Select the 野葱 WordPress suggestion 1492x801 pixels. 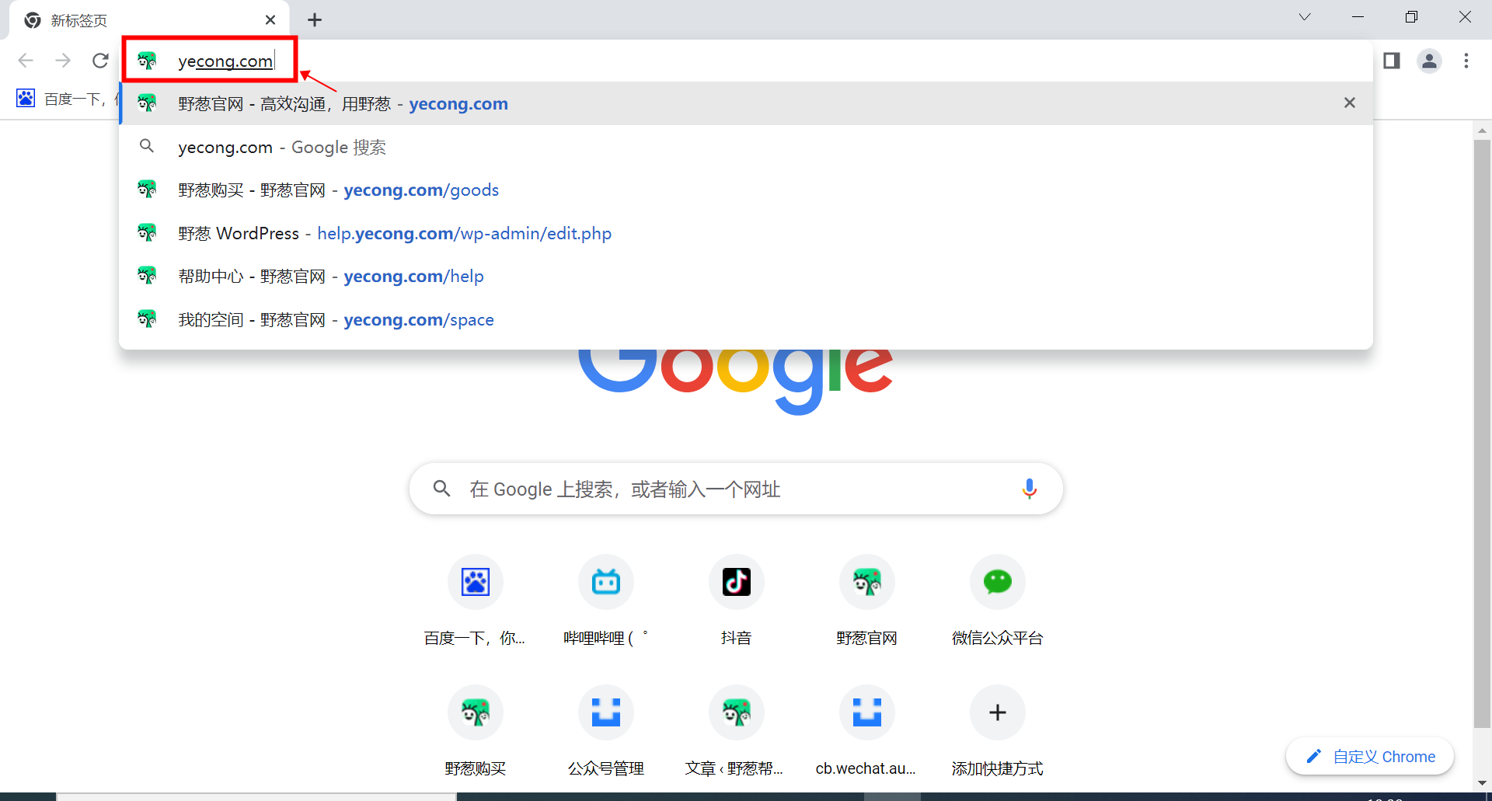click(x=746, y=233)
